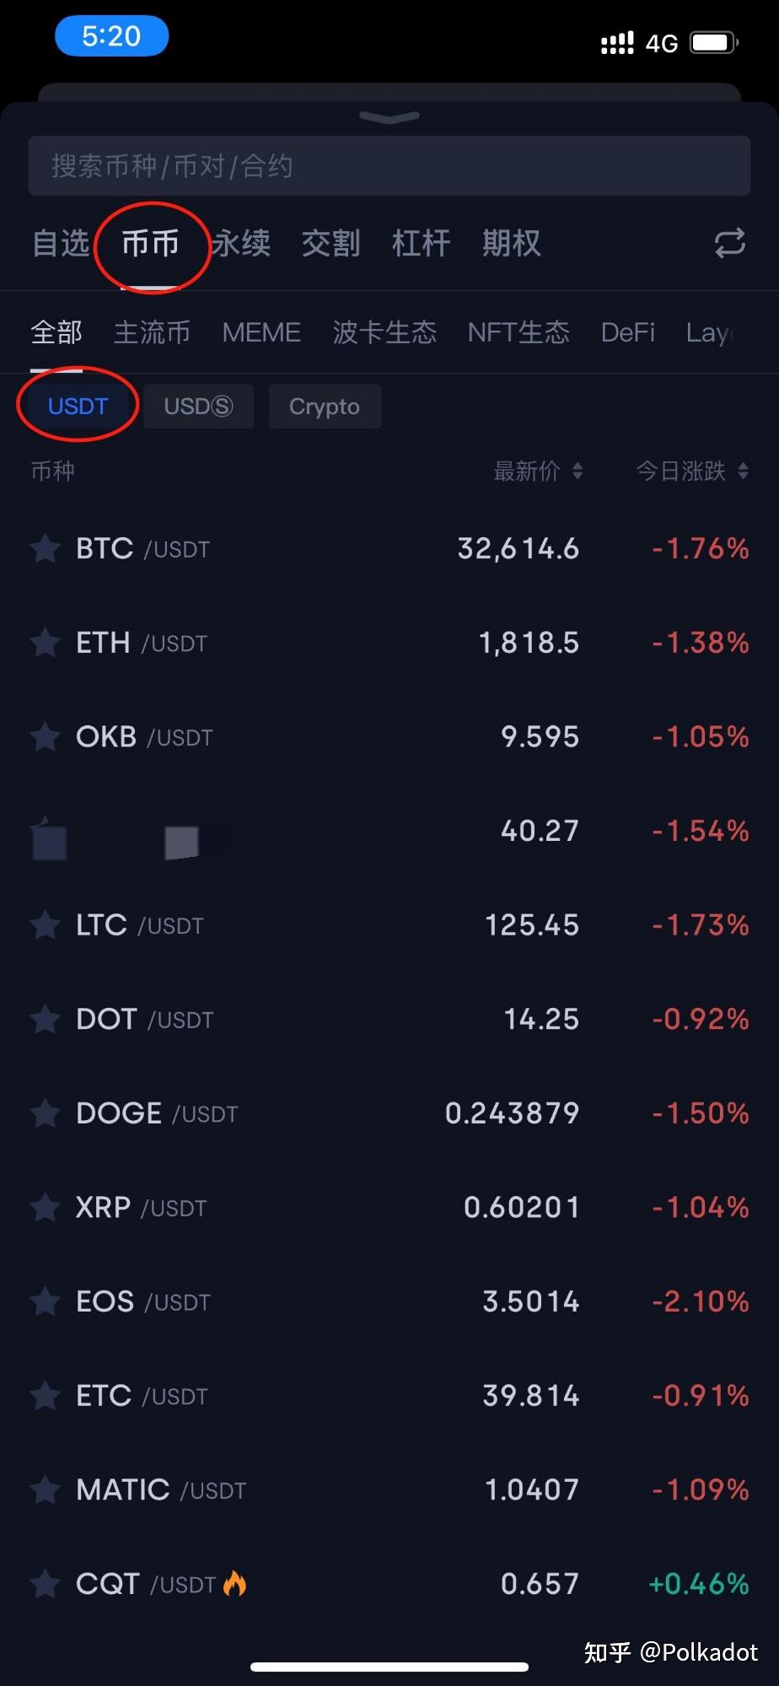Select the Crypto quote filter button
The width and height of the screenshot is (779, 1686).
click(x=325, y=407)
